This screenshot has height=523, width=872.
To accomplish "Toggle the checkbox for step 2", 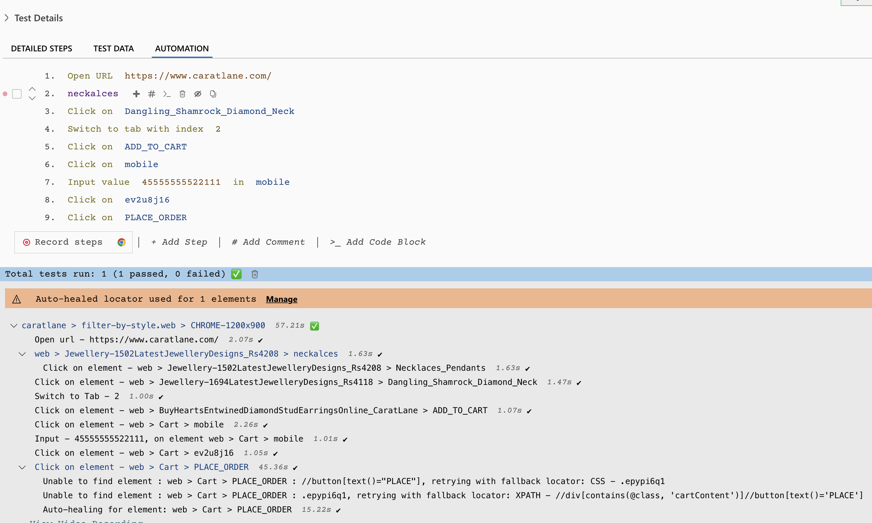I will point(17,94).
